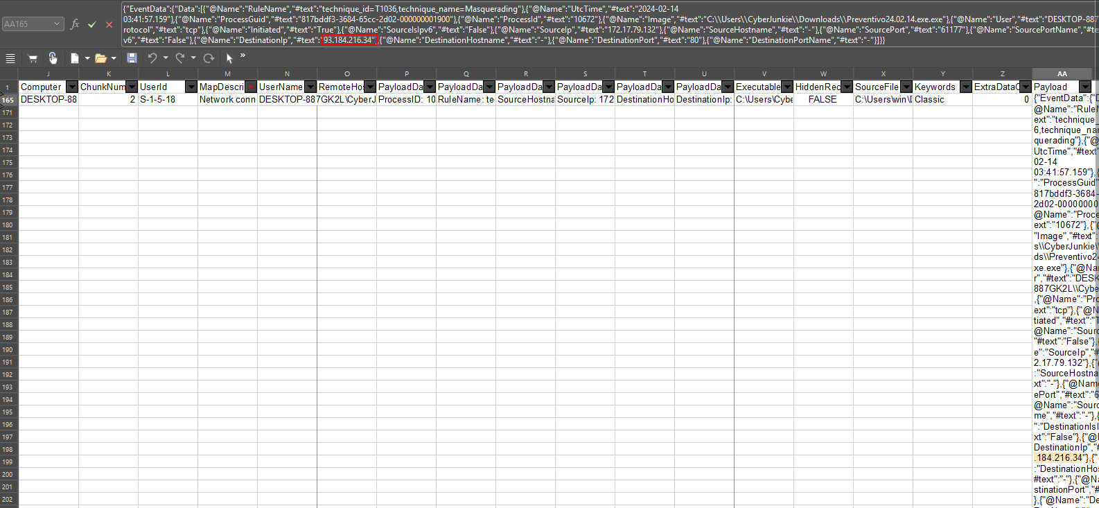Open the Keywords column filter dropdown
Image resolution: width=1099 pixels, height=508 pixels.
[965, 87]
